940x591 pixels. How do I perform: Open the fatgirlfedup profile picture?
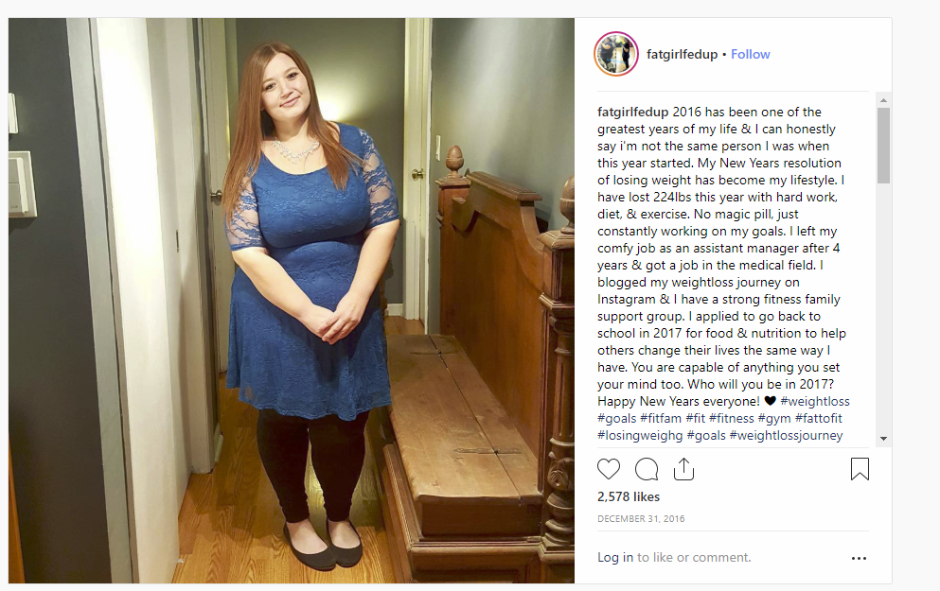click(x=616, y=54)
